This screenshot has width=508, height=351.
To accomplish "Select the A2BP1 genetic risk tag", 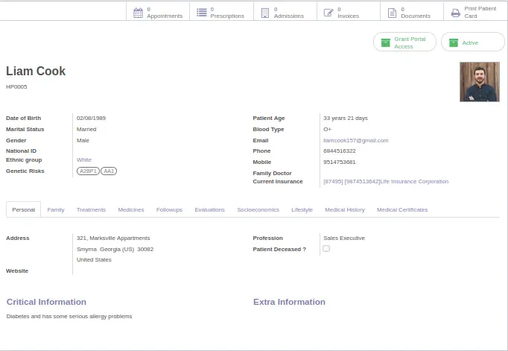I will 88,171.
